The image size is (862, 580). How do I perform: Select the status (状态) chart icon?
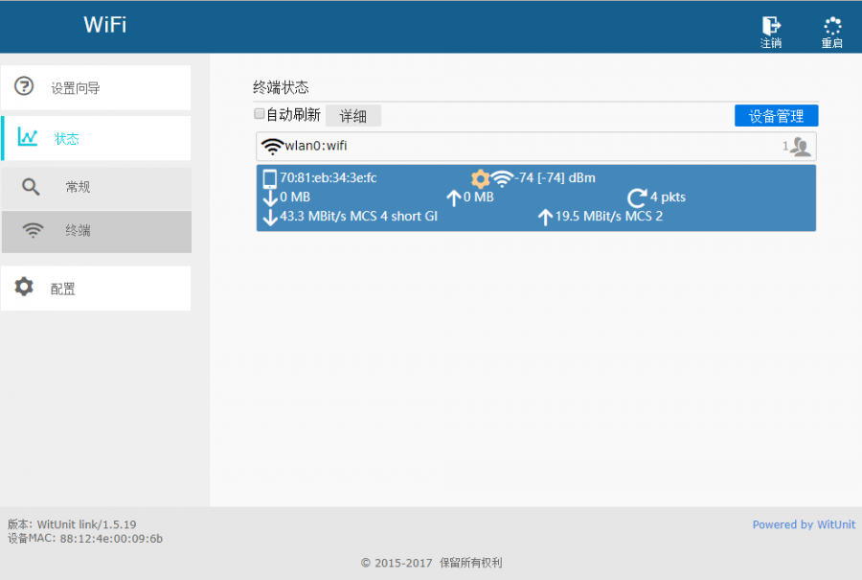click(28, 137)
